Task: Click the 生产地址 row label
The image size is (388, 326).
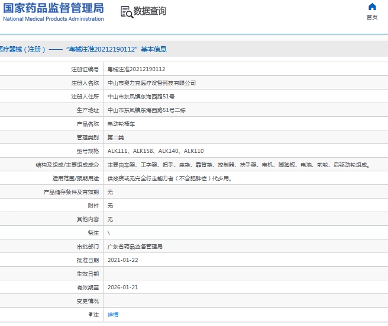Action: 88,110
